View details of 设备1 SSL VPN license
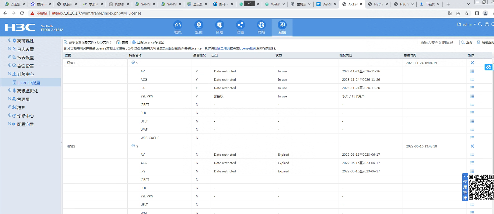Viewport: 494px width, 214px height. click(472, 96)
